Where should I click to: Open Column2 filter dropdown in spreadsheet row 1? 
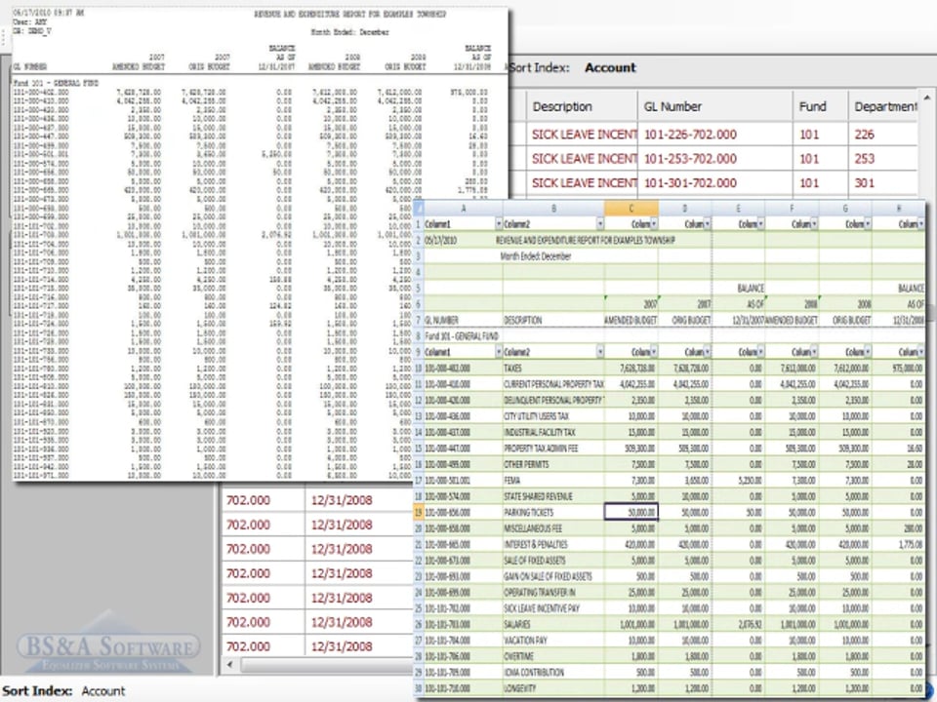599,224
